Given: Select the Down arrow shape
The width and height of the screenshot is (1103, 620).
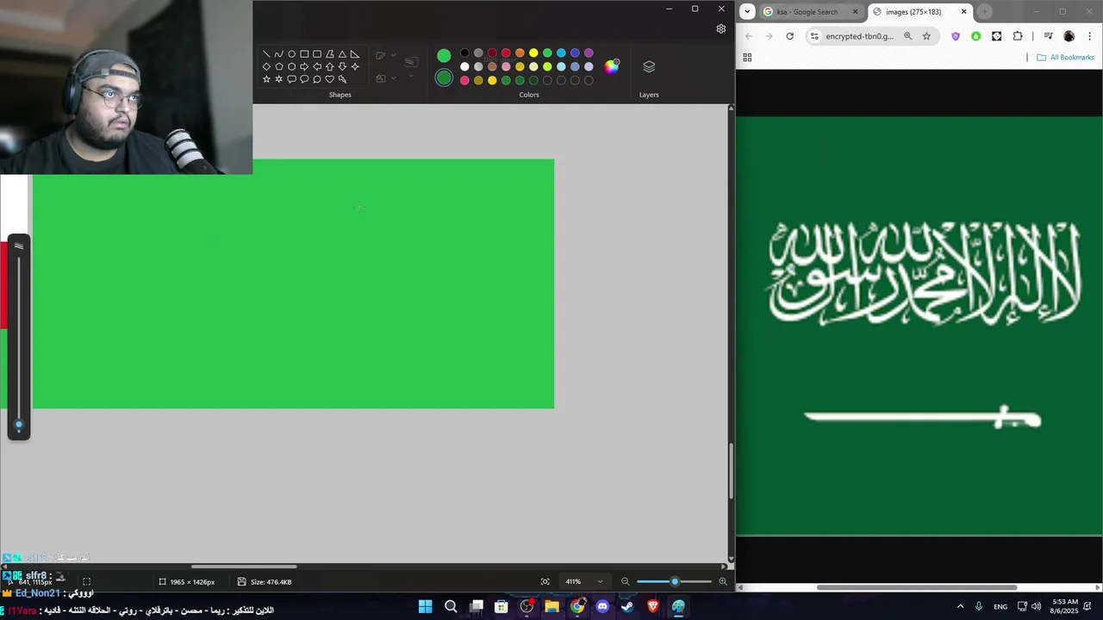Looking at the screenshot, I should click(342, 66).
